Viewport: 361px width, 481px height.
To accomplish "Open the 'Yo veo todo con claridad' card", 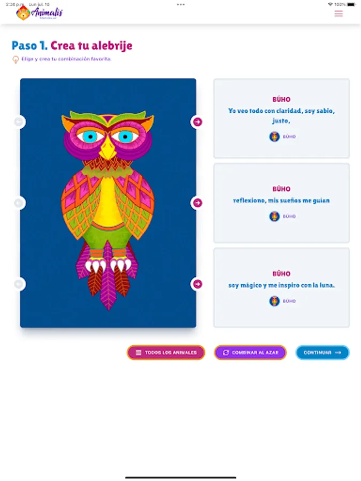I will (281, 119).
